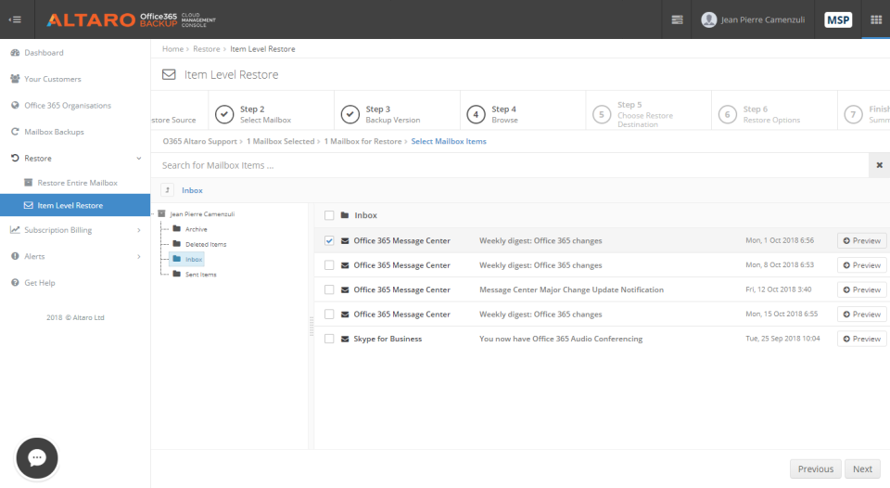
Task: Open the chat support bubble
Action: click(37, 457)
